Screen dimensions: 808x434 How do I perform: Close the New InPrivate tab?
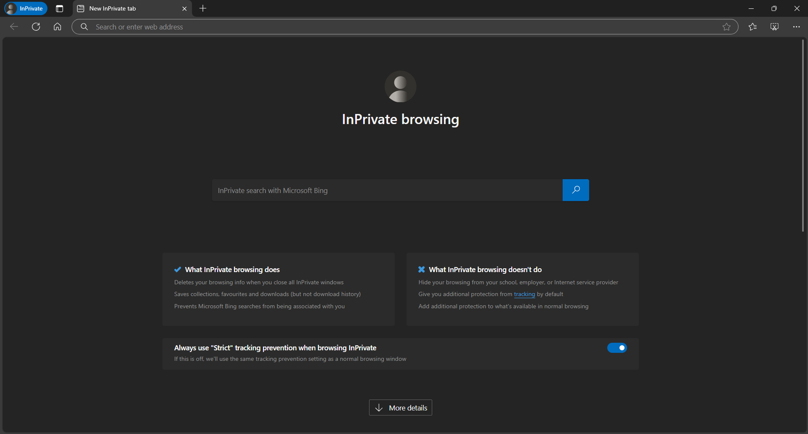click(184, 8)
